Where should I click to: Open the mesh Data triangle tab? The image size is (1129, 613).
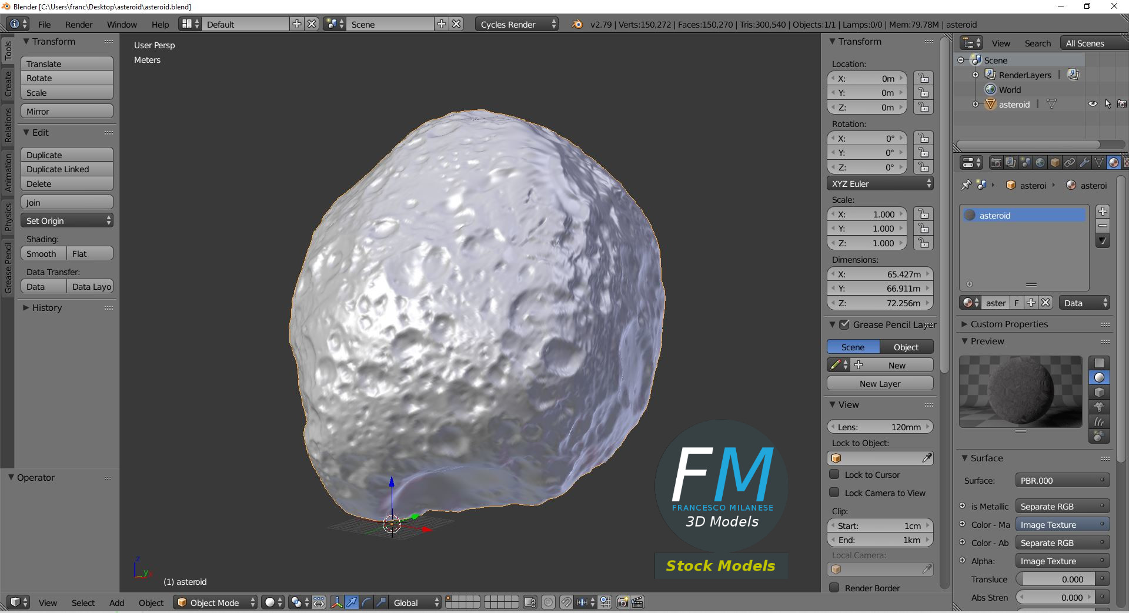1099,163
